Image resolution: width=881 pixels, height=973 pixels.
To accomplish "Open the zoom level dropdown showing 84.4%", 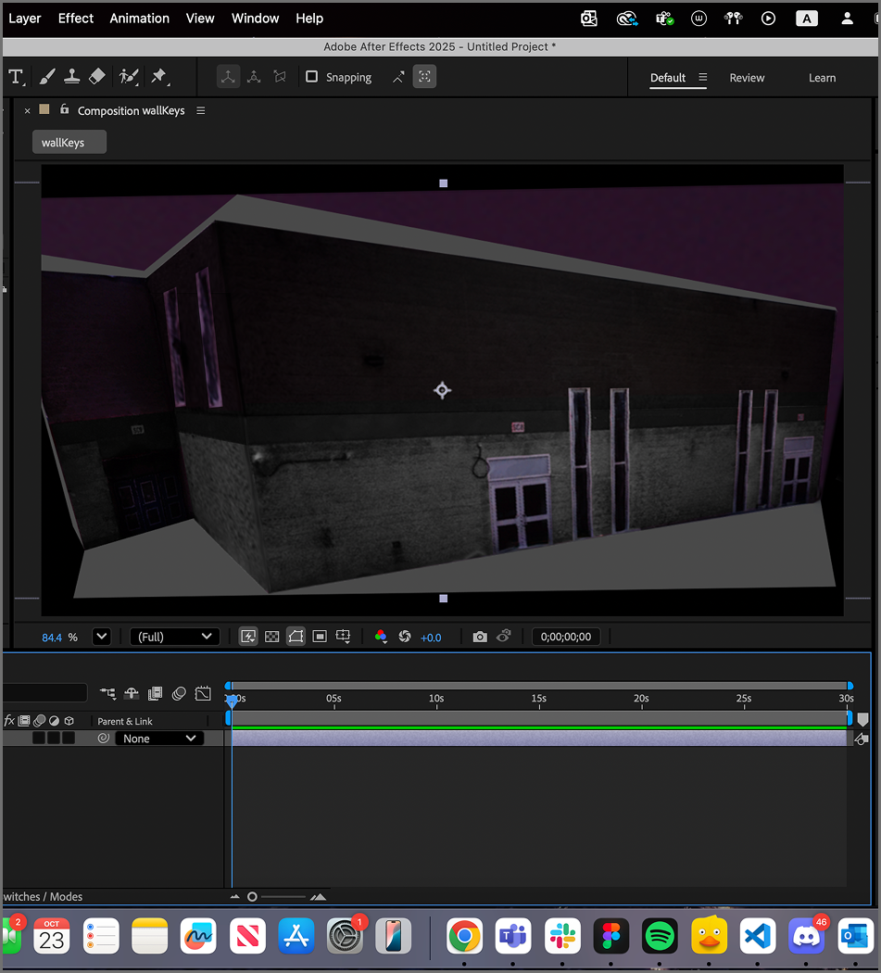I will 102,636.
